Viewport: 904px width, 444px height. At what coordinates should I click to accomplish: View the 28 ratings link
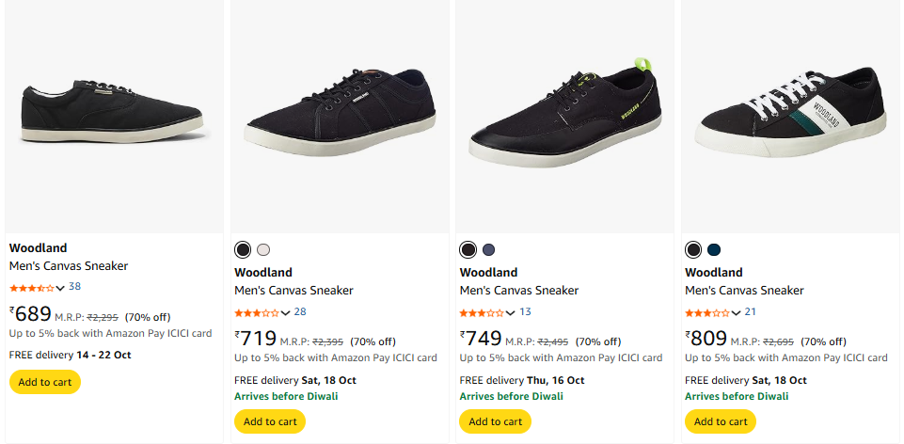tap(300, 311)
